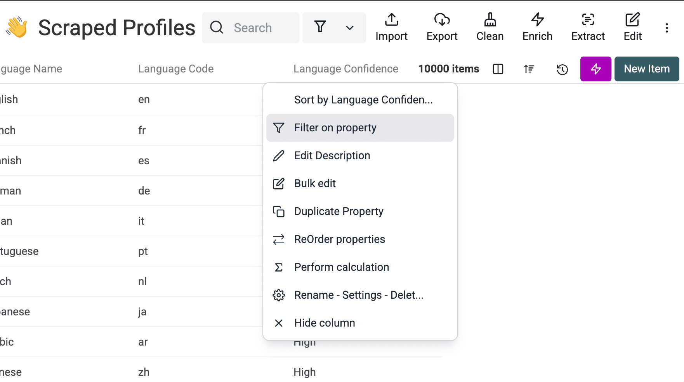This screenshot has width=684, height=382.
Task: Click the 'nl' language code cell
Action: pos(142,282)
